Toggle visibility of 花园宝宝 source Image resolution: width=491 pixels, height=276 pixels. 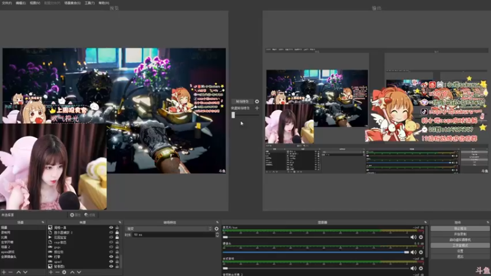coord(111,237)
